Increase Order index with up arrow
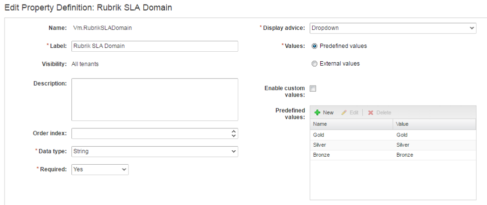The width and height of the screenshot is (487, 205). (x=234, y=131)
